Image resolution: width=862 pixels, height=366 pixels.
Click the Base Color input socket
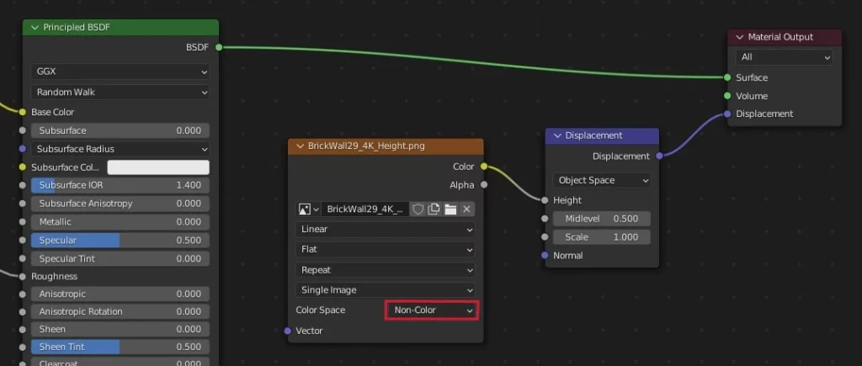pyautogui.click(x=23, y=112)
